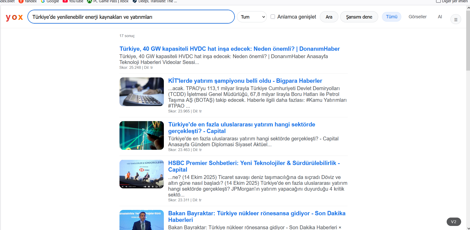Click the '17 sonuç' result count text
Viewport: 470px width, 230px height.
(127, 36)
